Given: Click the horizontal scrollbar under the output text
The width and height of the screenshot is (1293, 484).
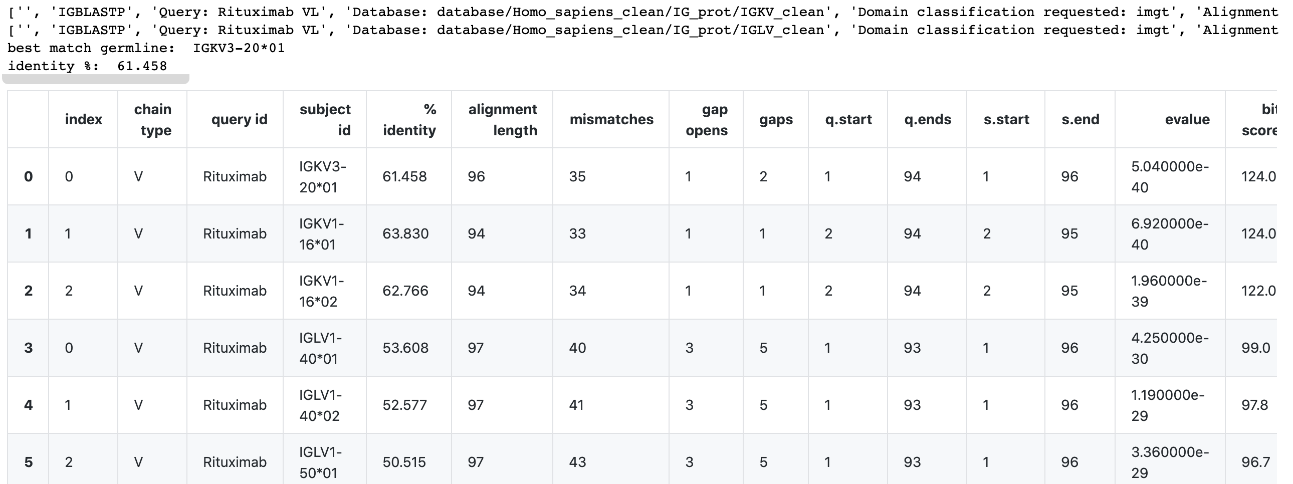Looking at the screenshot, I should click(x=95, y=79).
